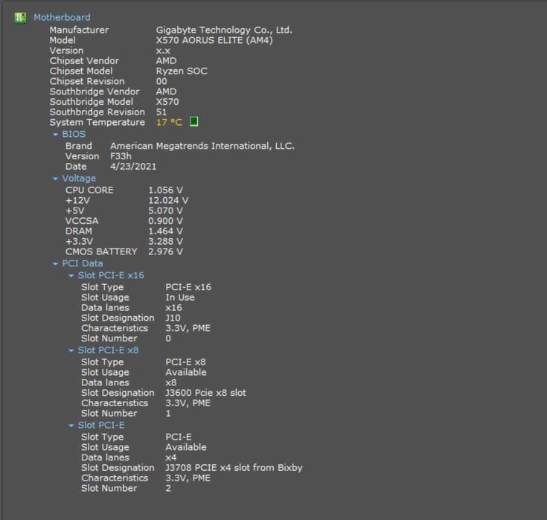Open the Motherboard heading link
The width and height of the screenshot is (547, 520).
[62, 17]
